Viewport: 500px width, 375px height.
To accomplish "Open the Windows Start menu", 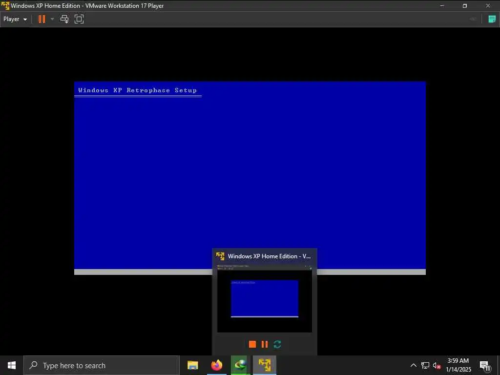I will [x=12, y=365].
